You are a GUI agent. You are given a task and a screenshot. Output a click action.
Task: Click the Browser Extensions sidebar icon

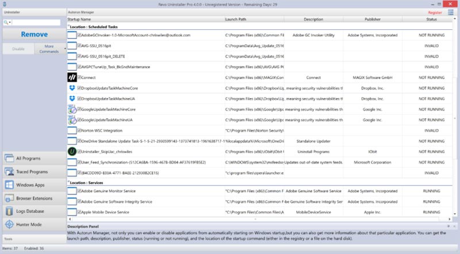click(9, 198)
